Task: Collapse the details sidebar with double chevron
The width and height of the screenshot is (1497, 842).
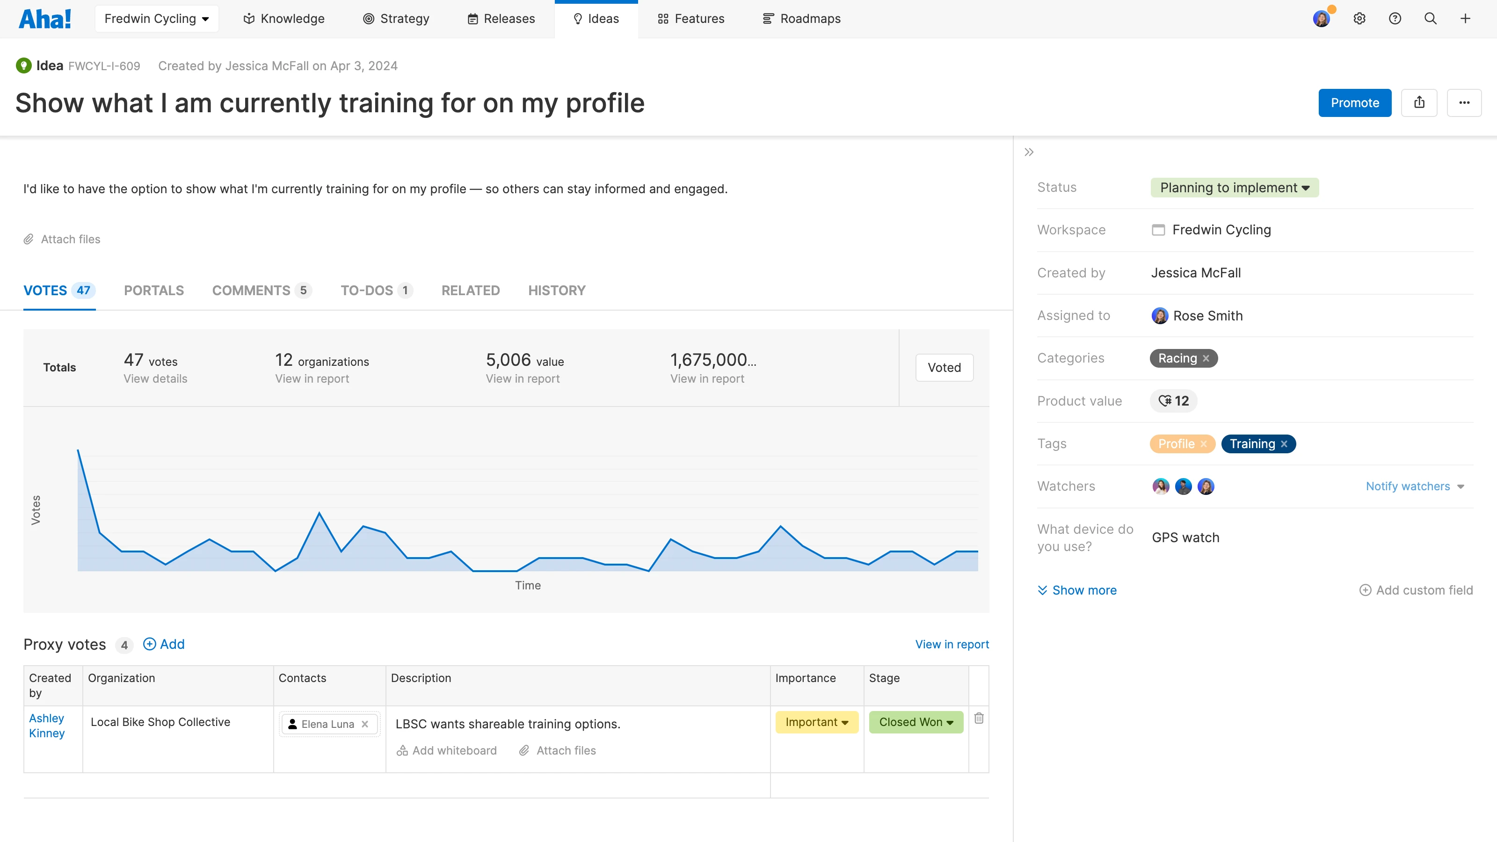Action: (1029, 152)
